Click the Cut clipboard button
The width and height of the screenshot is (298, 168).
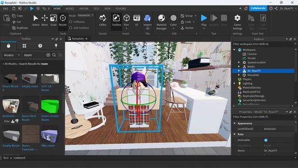(16, 22)
